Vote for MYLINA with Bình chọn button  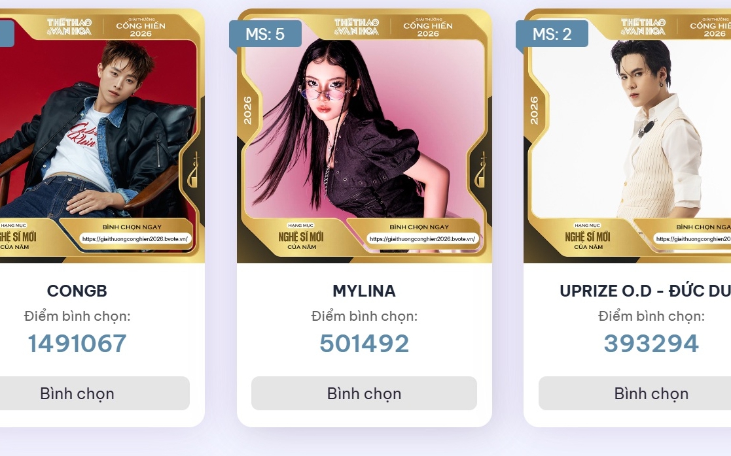pos(364,393)
